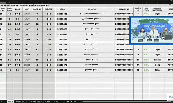
Task: Select BB NO cell 32657448
Action: pyautogui.click(x=62, y=34)
